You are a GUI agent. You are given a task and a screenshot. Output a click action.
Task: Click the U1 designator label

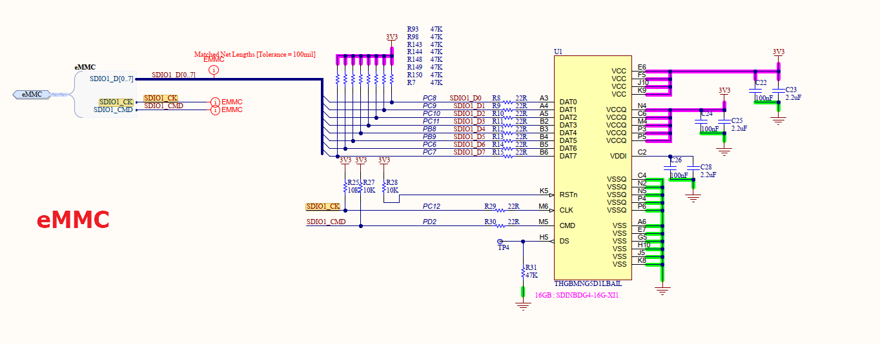coord(558,52)
